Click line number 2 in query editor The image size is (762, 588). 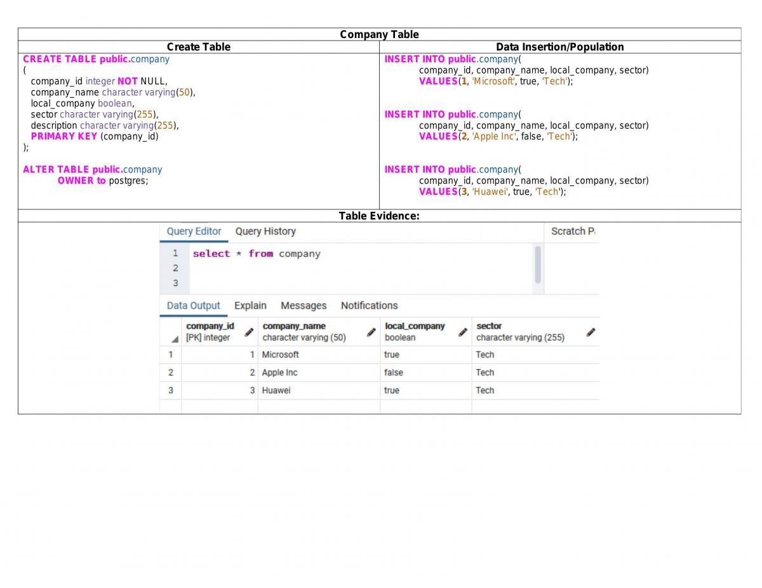pyautogui.click(x=175, y=268)
